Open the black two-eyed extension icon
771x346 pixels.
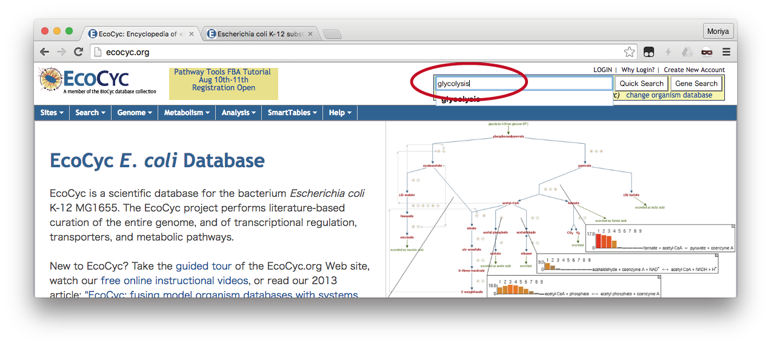click(649, 52)
